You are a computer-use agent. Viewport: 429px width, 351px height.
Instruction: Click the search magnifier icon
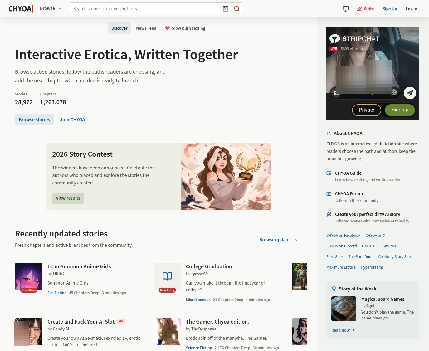tap(237, 9)
